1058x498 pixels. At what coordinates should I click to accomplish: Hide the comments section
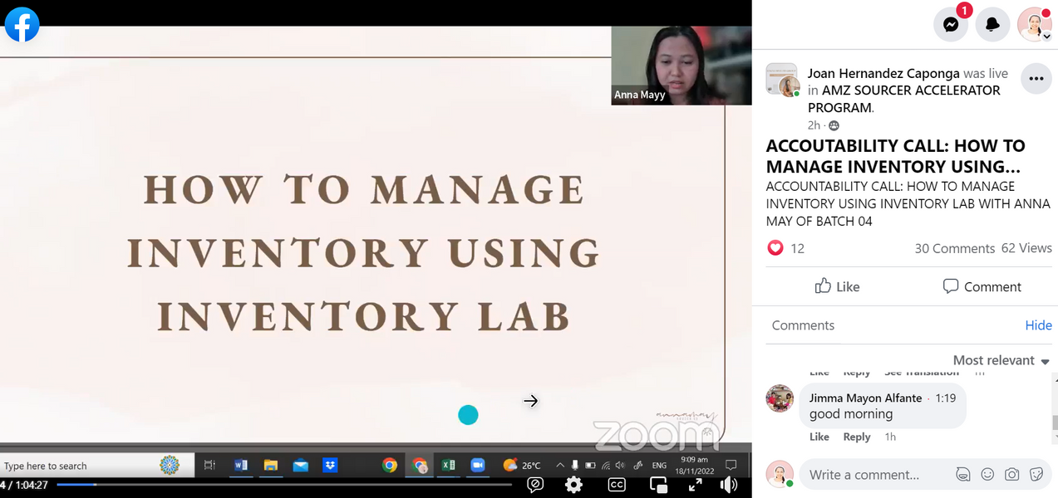tap(1038, 325)
